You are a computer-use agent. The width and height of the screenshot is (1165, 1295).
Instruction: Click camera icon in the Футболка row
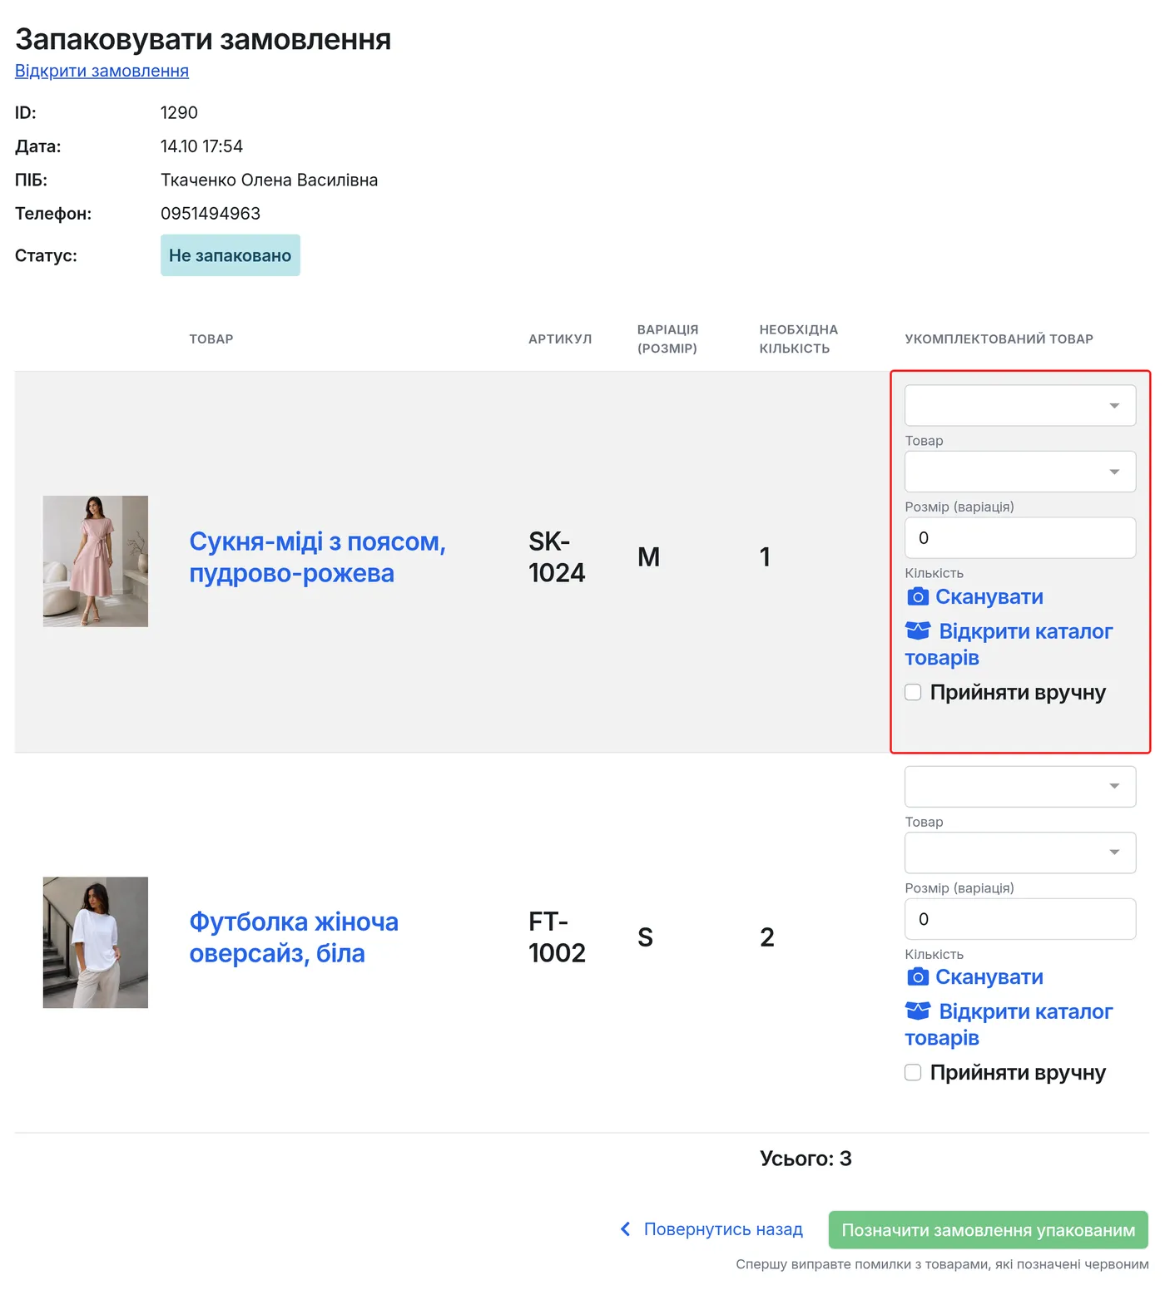pyautogui.click(x=917, y=976)
